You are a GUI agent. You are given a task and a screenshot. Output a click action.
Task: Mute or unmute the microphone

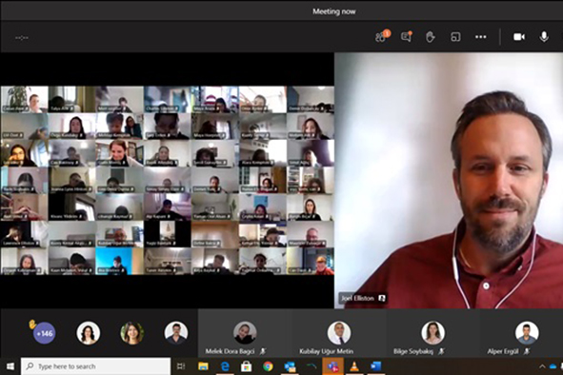(544, 36)
